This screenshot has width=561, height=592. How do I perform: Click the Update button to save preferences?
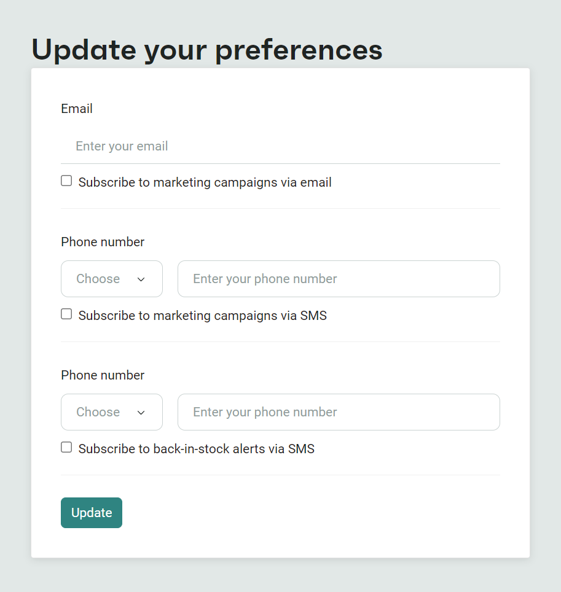click(91, 512)
